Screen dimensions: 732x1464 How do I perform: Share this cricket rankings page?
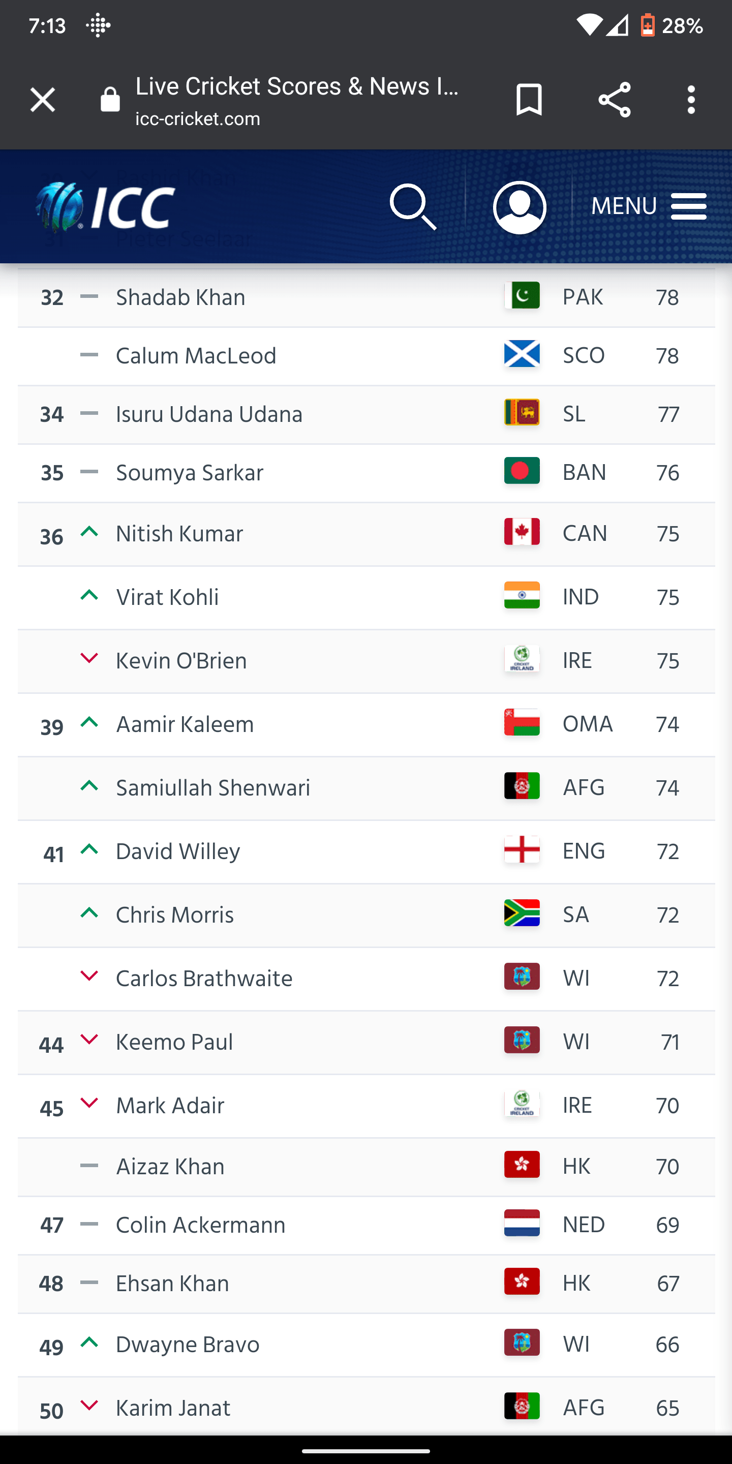(614, 100)
